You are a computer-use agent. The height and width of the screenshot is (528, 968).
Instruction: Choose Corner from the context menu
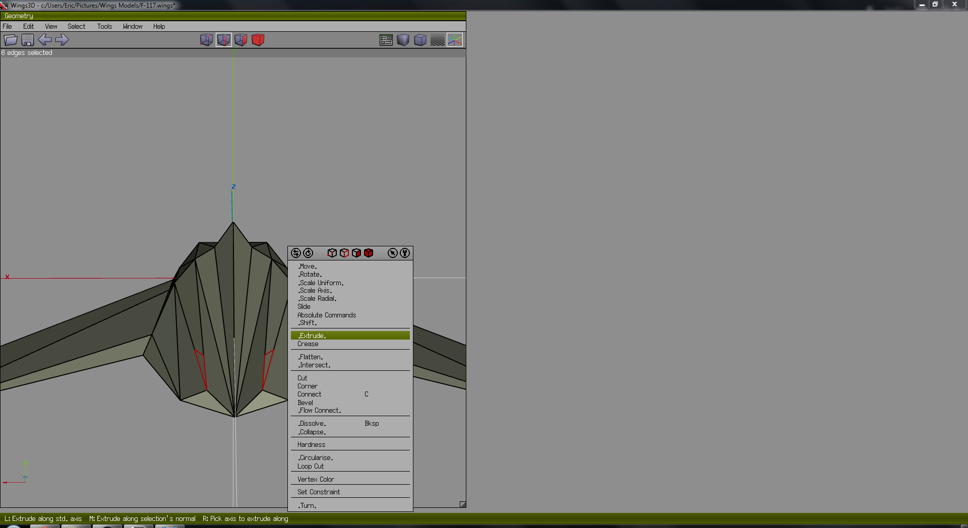(350, 386)
